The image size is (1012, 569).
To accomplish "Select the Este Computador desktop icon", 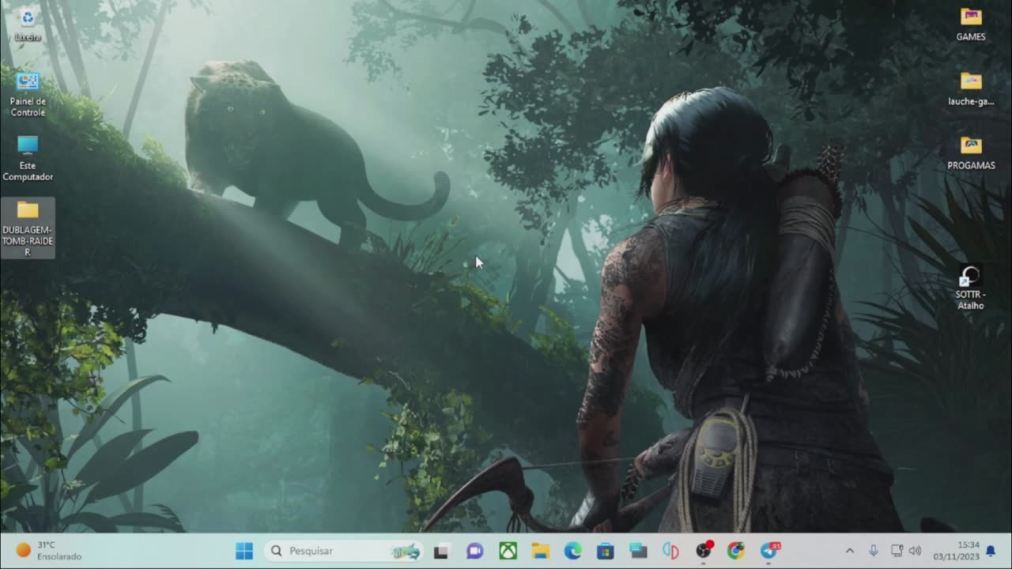I will point(28,158).
